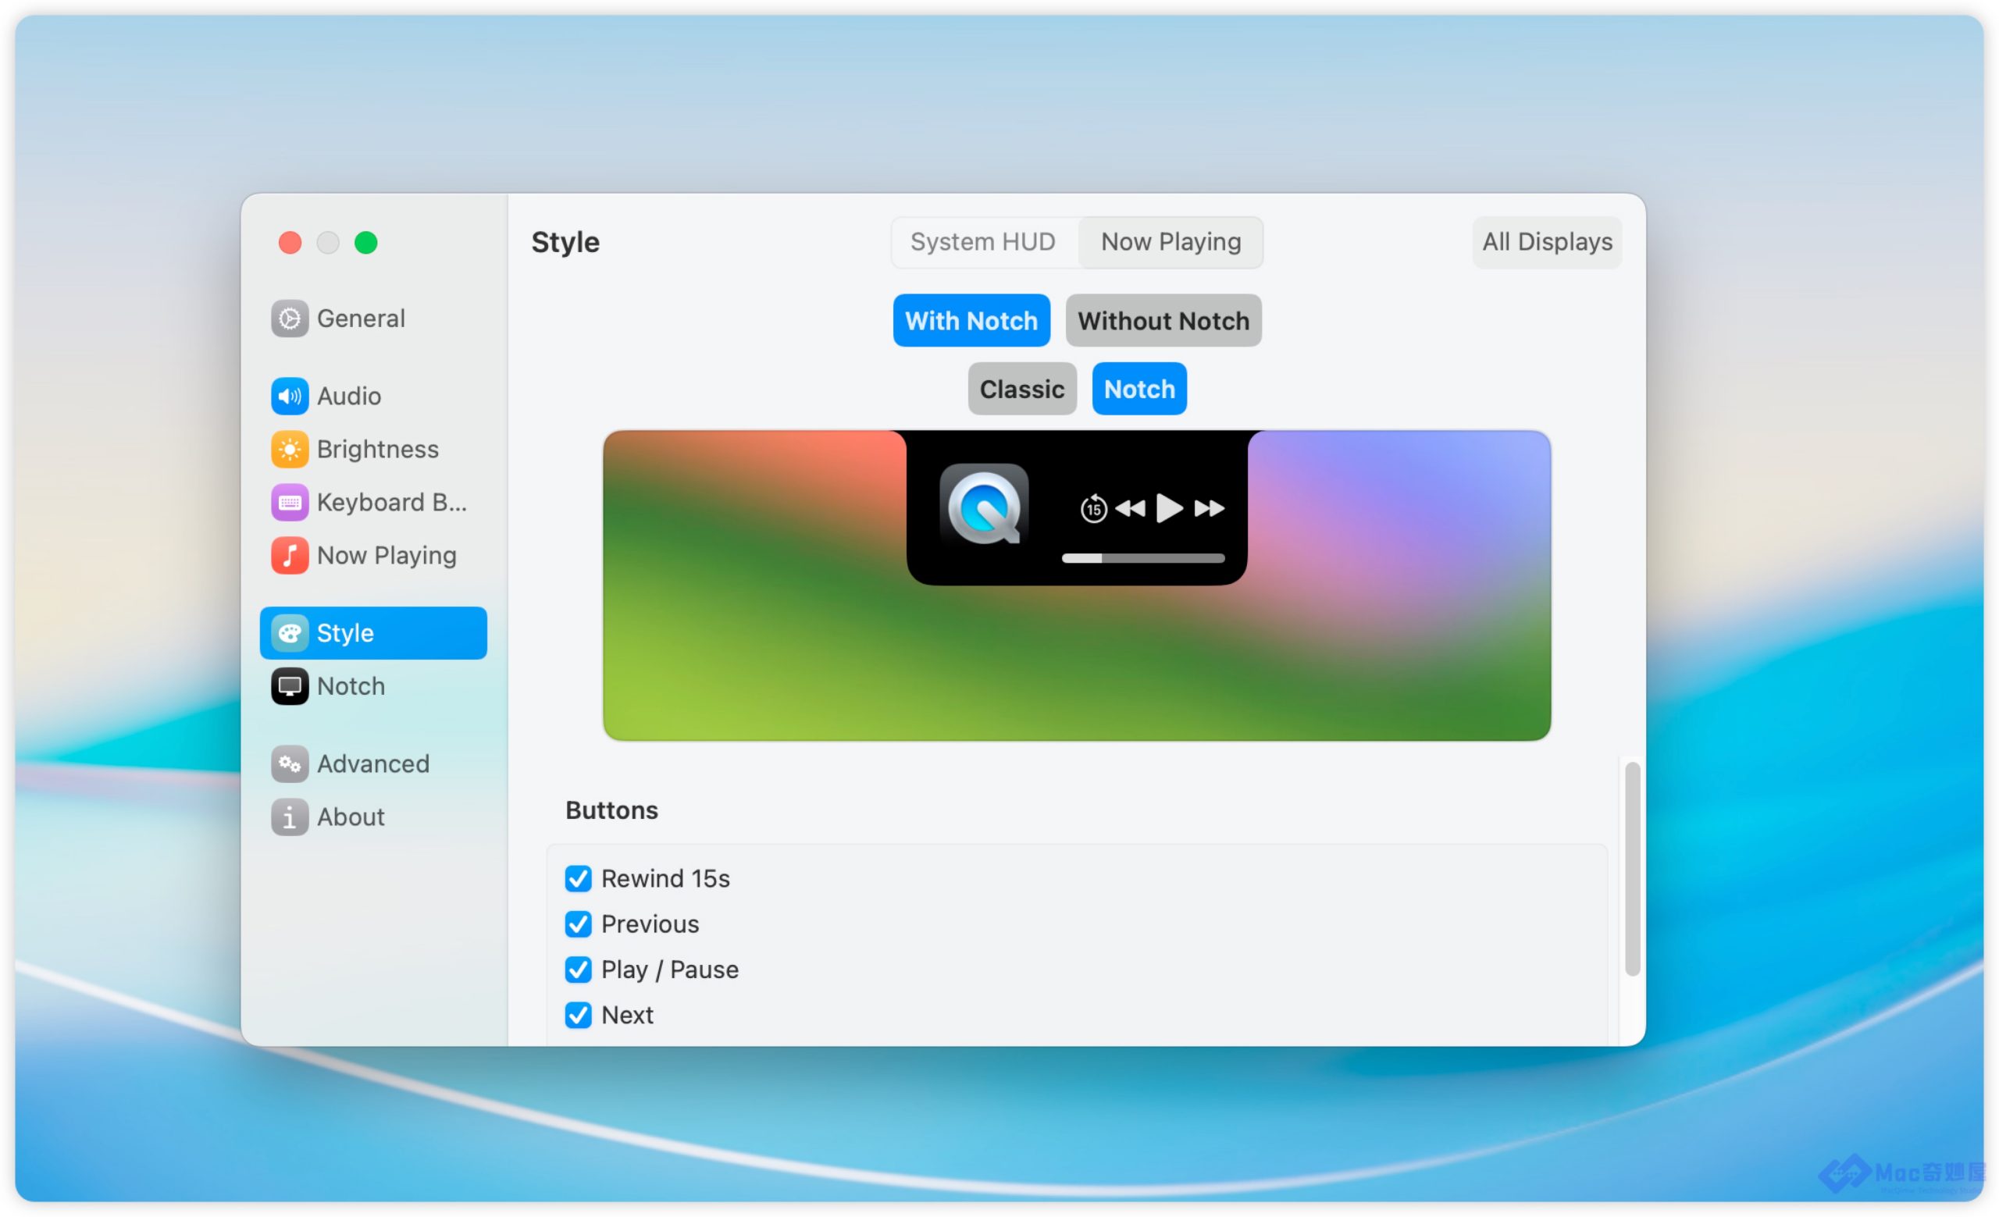Uncheck the Rewind 15s checkbox
Viewport: 1999px width, 1217px height.
click(x=579, y=879)
